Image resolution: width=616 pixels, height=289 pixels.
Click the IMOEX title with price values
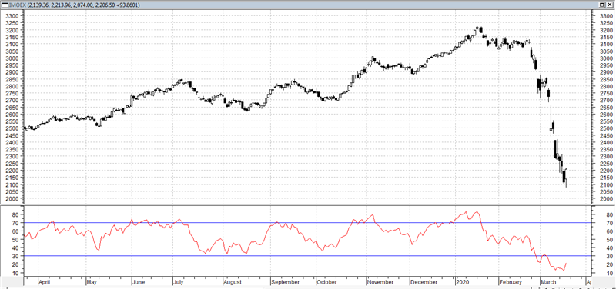[75, 5]
